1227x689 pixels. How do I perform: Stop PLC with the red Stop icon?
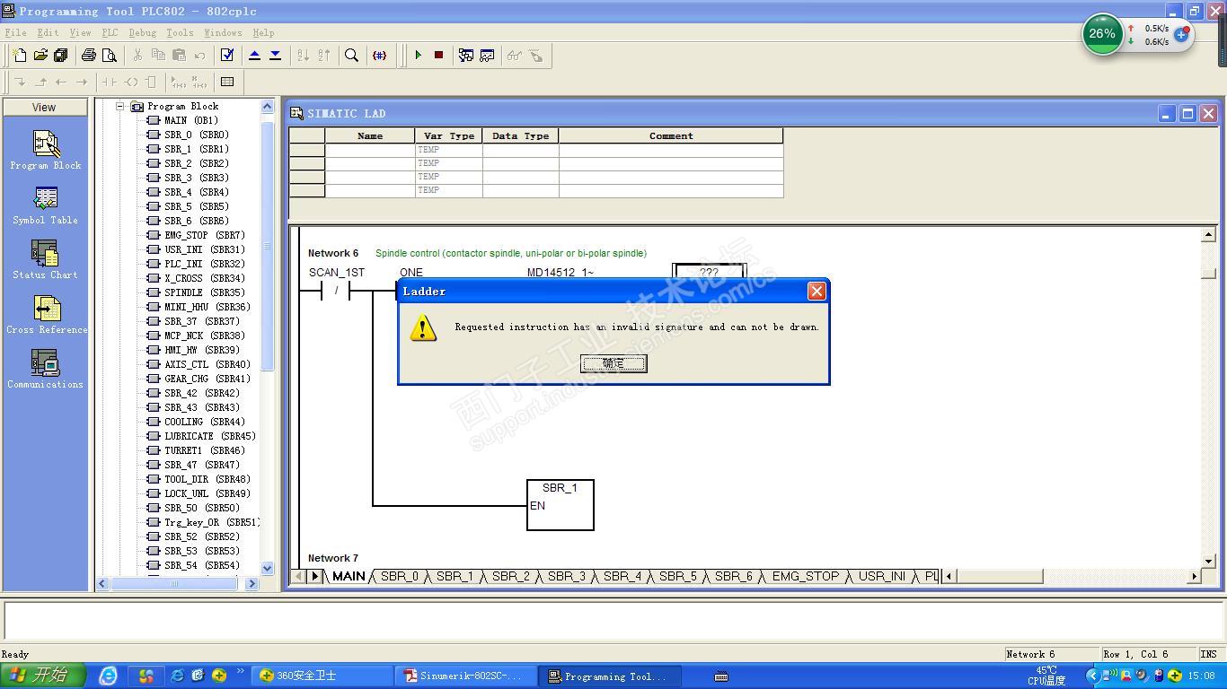pyautogui.click(x=438, y=56)
